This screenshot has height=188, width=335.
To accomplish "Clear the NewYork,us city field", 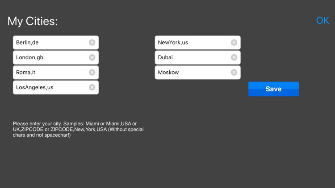I will [x=234, y=42].
